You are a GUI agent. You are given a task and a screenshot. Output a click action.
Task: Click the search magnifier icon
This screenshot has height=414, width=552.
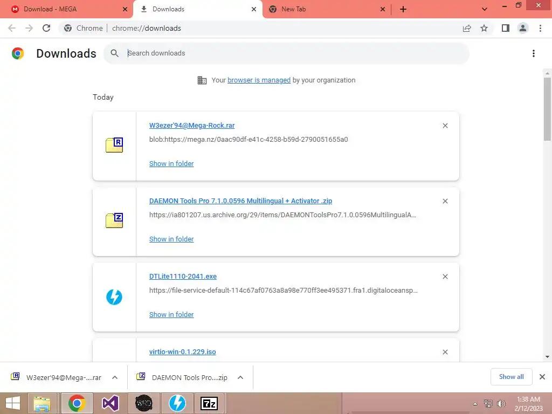[x=114, y=53]
